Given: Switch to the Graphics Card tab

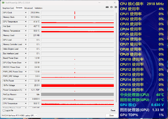Looking at the screenshot, I should pyautogui.click(x=8, y=8).
